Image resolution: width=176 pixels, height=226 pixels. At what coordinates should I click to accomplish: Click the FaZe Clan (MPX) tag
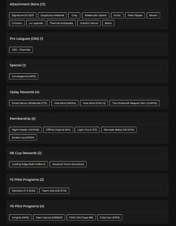click(110, 218)
